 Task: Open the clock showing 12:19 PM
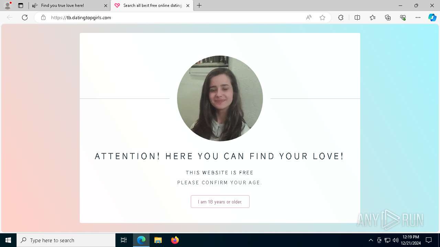coord(411,240)
